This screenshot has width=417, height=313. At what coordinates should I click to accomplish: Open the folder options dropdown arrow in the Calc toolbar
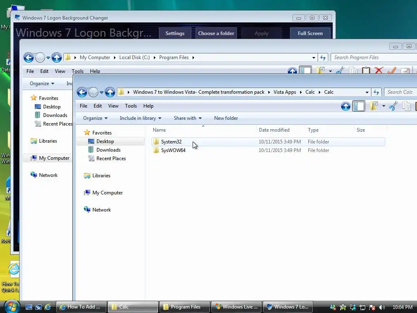(384, 106)
